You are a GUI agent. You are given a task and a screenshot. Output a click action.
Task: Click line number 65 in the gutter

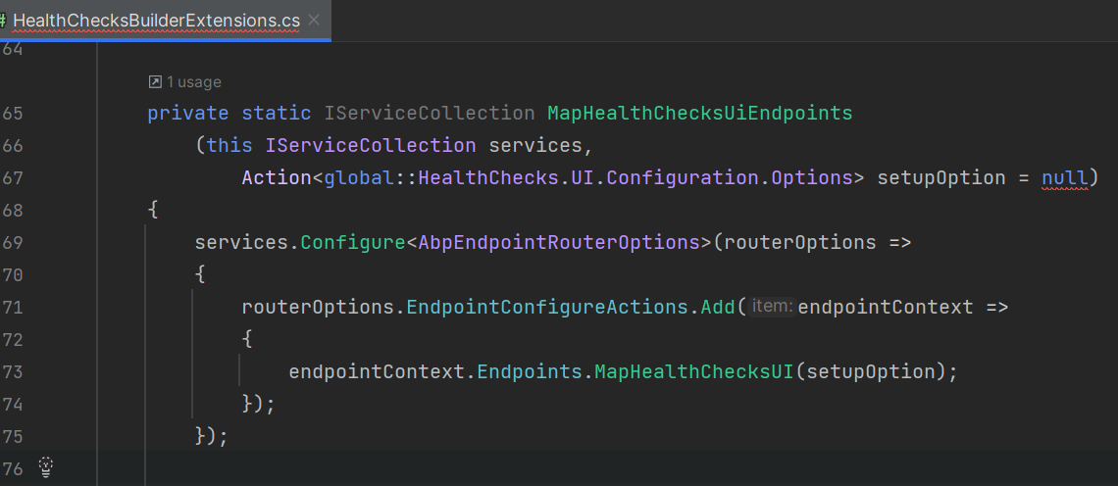click(14, 113)
